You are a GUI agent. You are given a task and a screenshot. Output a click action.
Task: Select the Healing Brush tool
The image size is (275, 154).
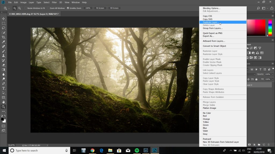[3, 47]
